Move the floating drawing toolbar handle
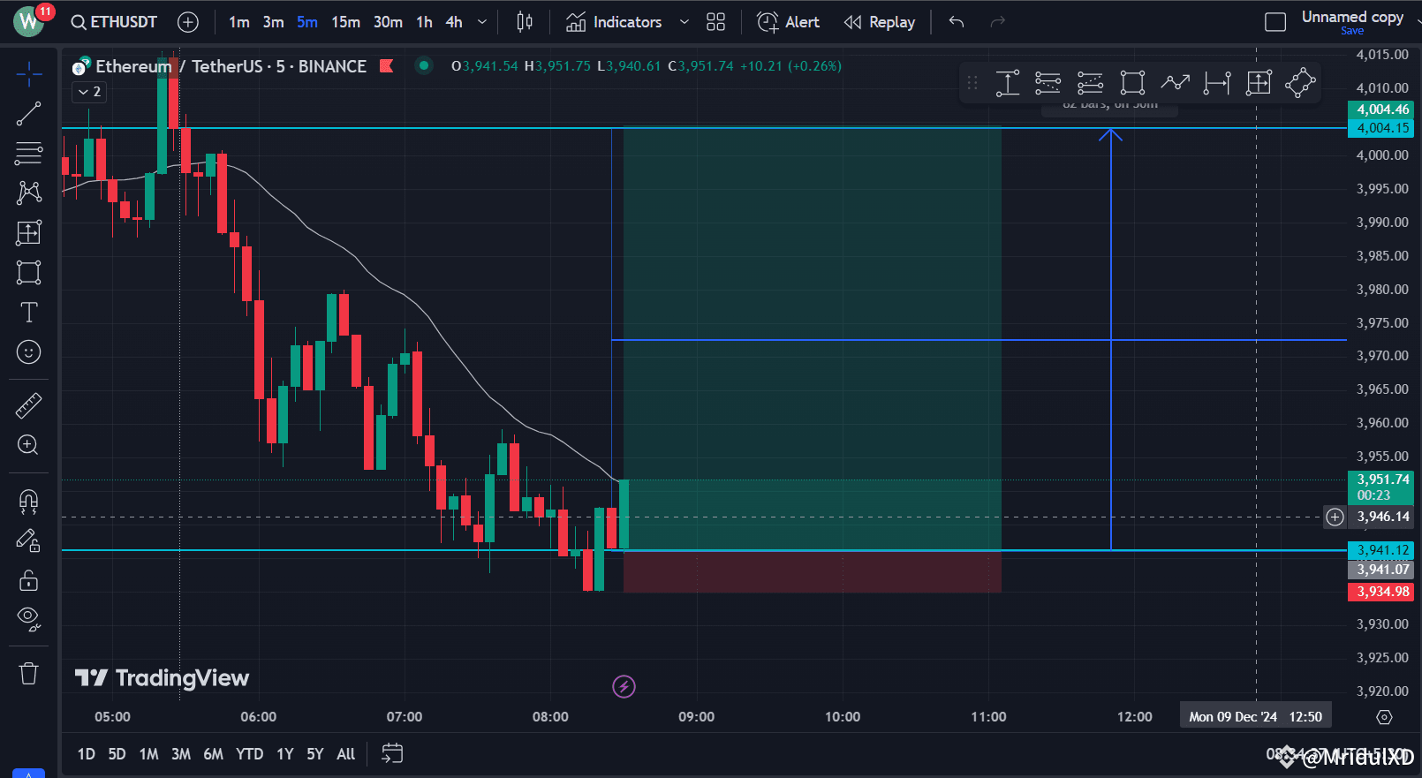Image resolution: width=1422 pixels, height=778 pixels. (972, 83)
